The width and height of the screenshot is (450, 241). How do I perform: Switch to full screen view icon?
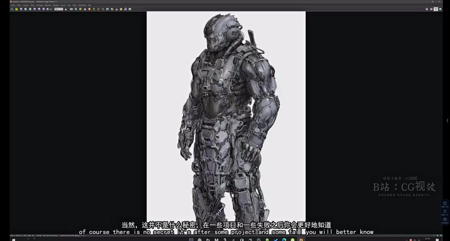point(440,9)
